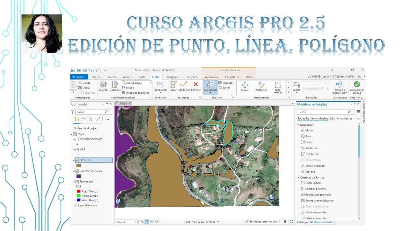The height and width of the screenshot is (231, 411).
Task: Click the Eliminar red X icon
Action: (196, 84)
